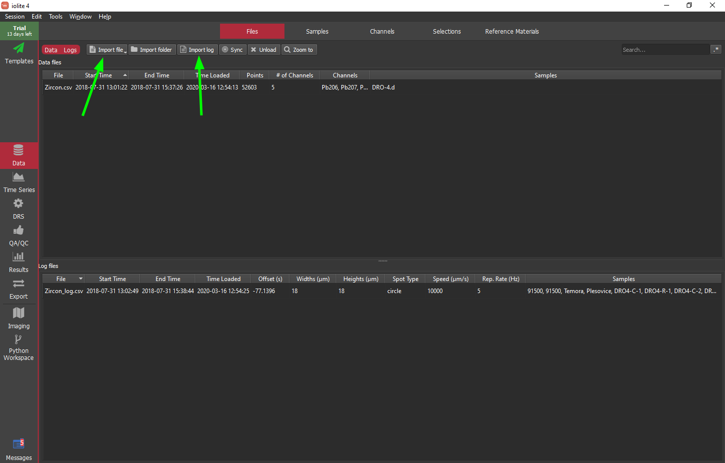Click the Channels column header in Data files
Image resolution: width=725 pixels, height=463 pixels.
(345, 75)
